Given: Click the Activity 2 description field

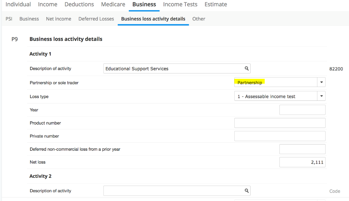Looking at the screenshot, I should (x=177, y=191).
